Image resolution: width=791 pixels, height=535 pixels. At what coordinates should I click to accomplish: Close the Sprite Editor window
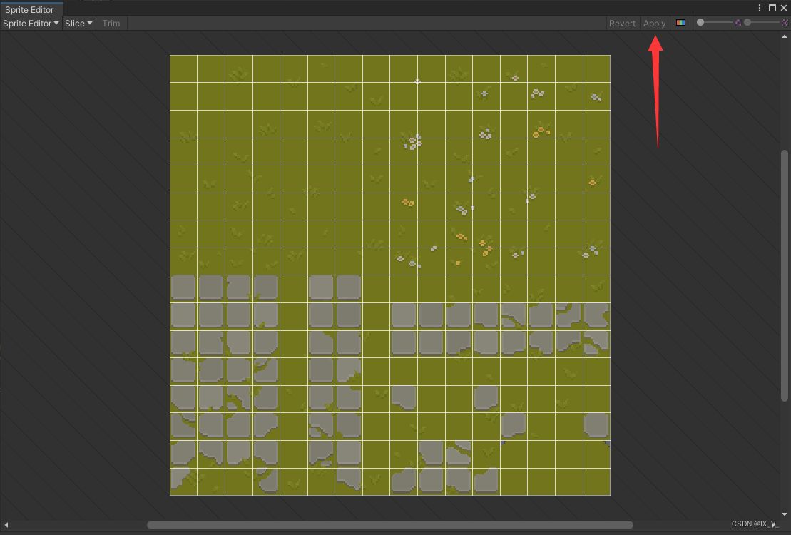pos(784,8)
